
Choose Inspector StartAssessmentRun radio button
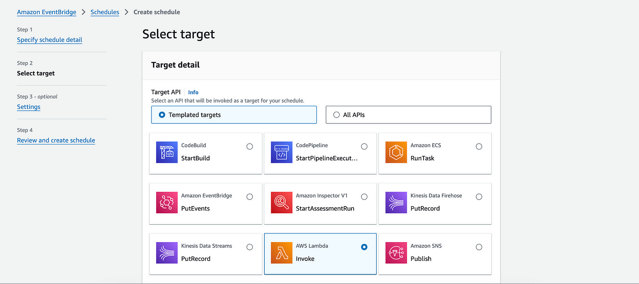pyautogui.click(x=364, y=196)
